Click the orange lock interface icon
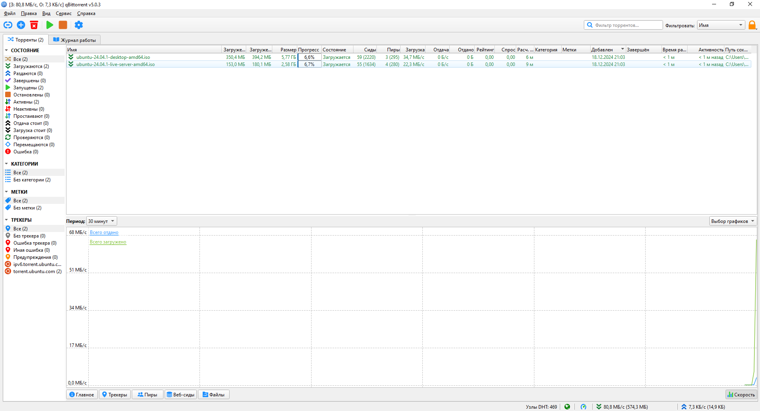Screen dimensions: 760x411 (752, 25)
